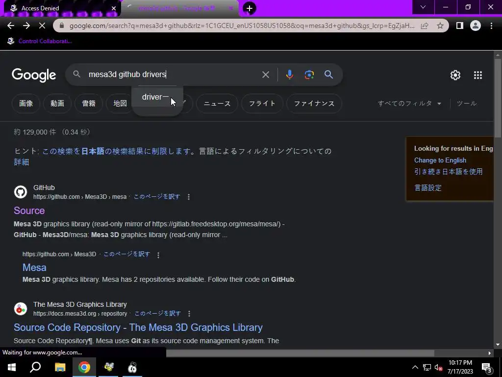This screenshot has height=377, width=502.
Task: Restrict search to Japanese results link
Action: 117,151
